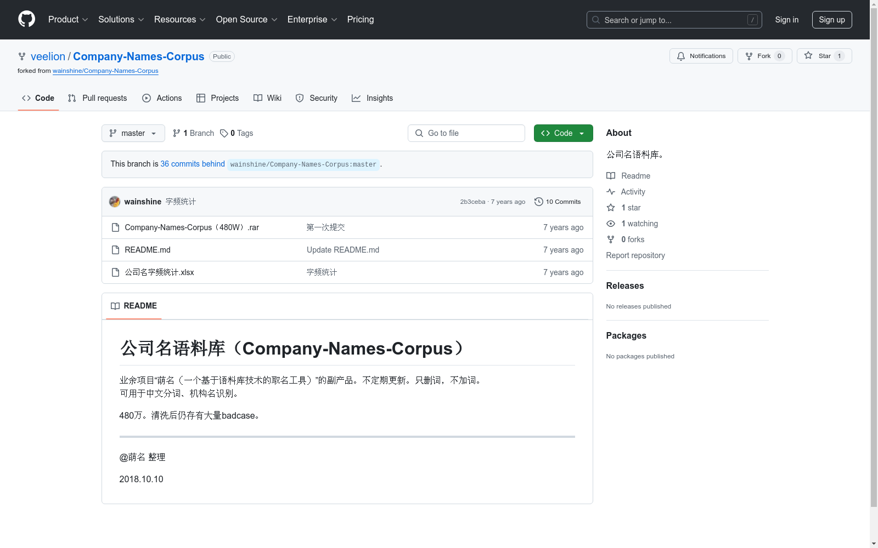This screenshot has height=548, width=878.
Task: Open the 字频统计 latest commit message
Action: [x=181, y=202]
